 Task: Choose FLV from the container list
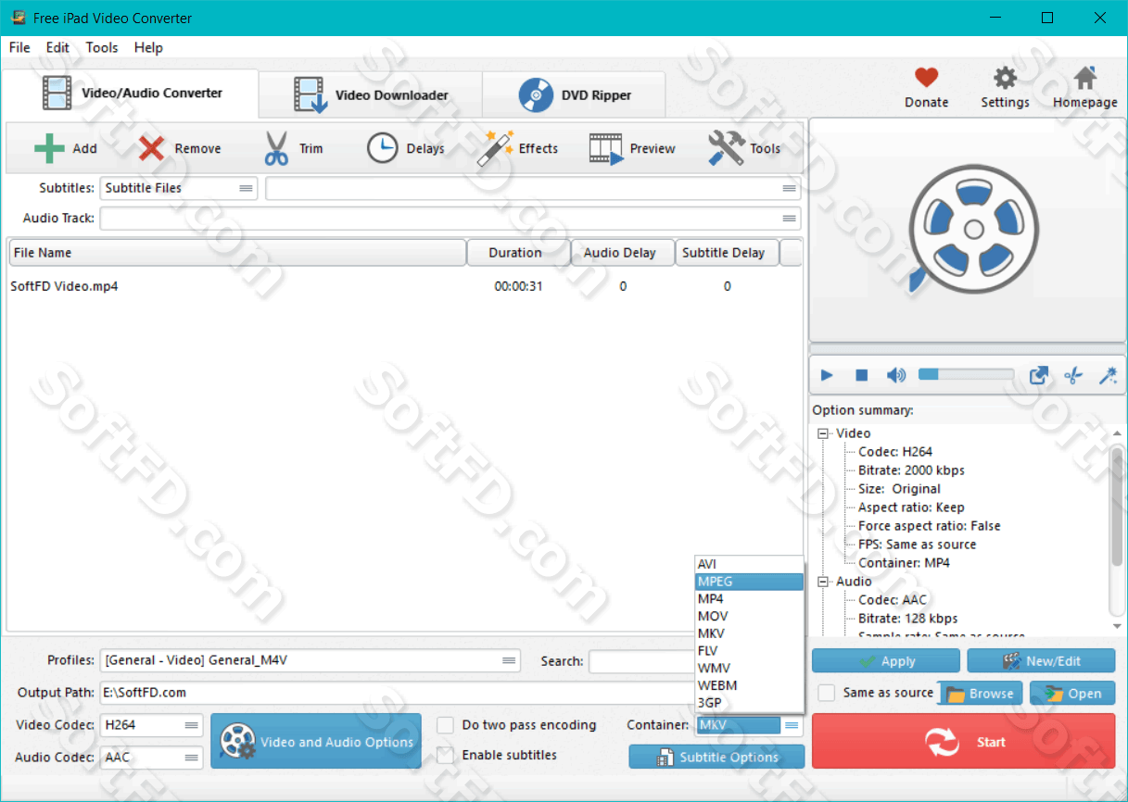point(749,651)
